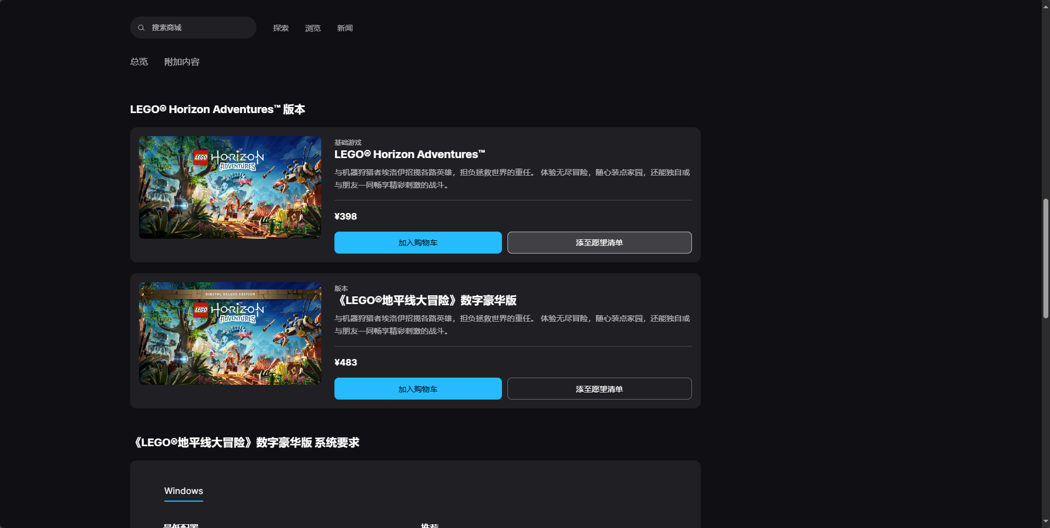Viewport: 1050px width, 528px height.
Task: Open the 浏览 navigation item
Action: (x=313, y=28)
